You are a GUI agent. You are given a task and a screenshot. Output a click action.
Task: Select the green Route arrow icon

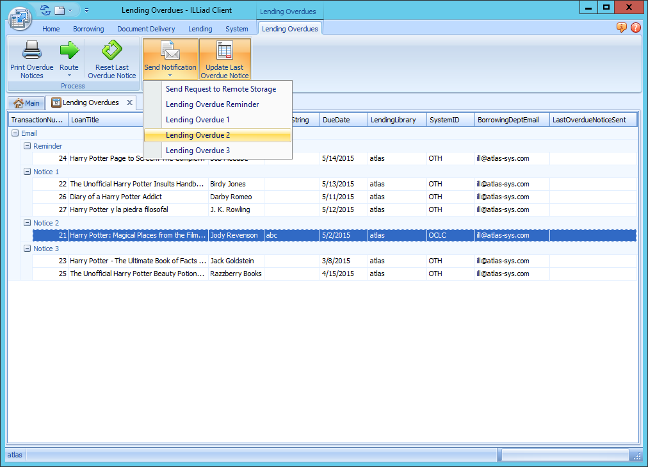pos(69,51)
